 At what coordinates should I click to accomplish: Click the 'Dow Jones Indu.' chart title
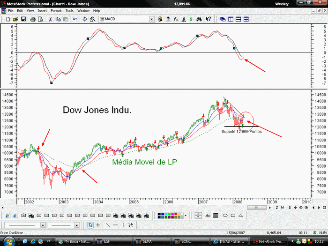click(x=97, y=110)
